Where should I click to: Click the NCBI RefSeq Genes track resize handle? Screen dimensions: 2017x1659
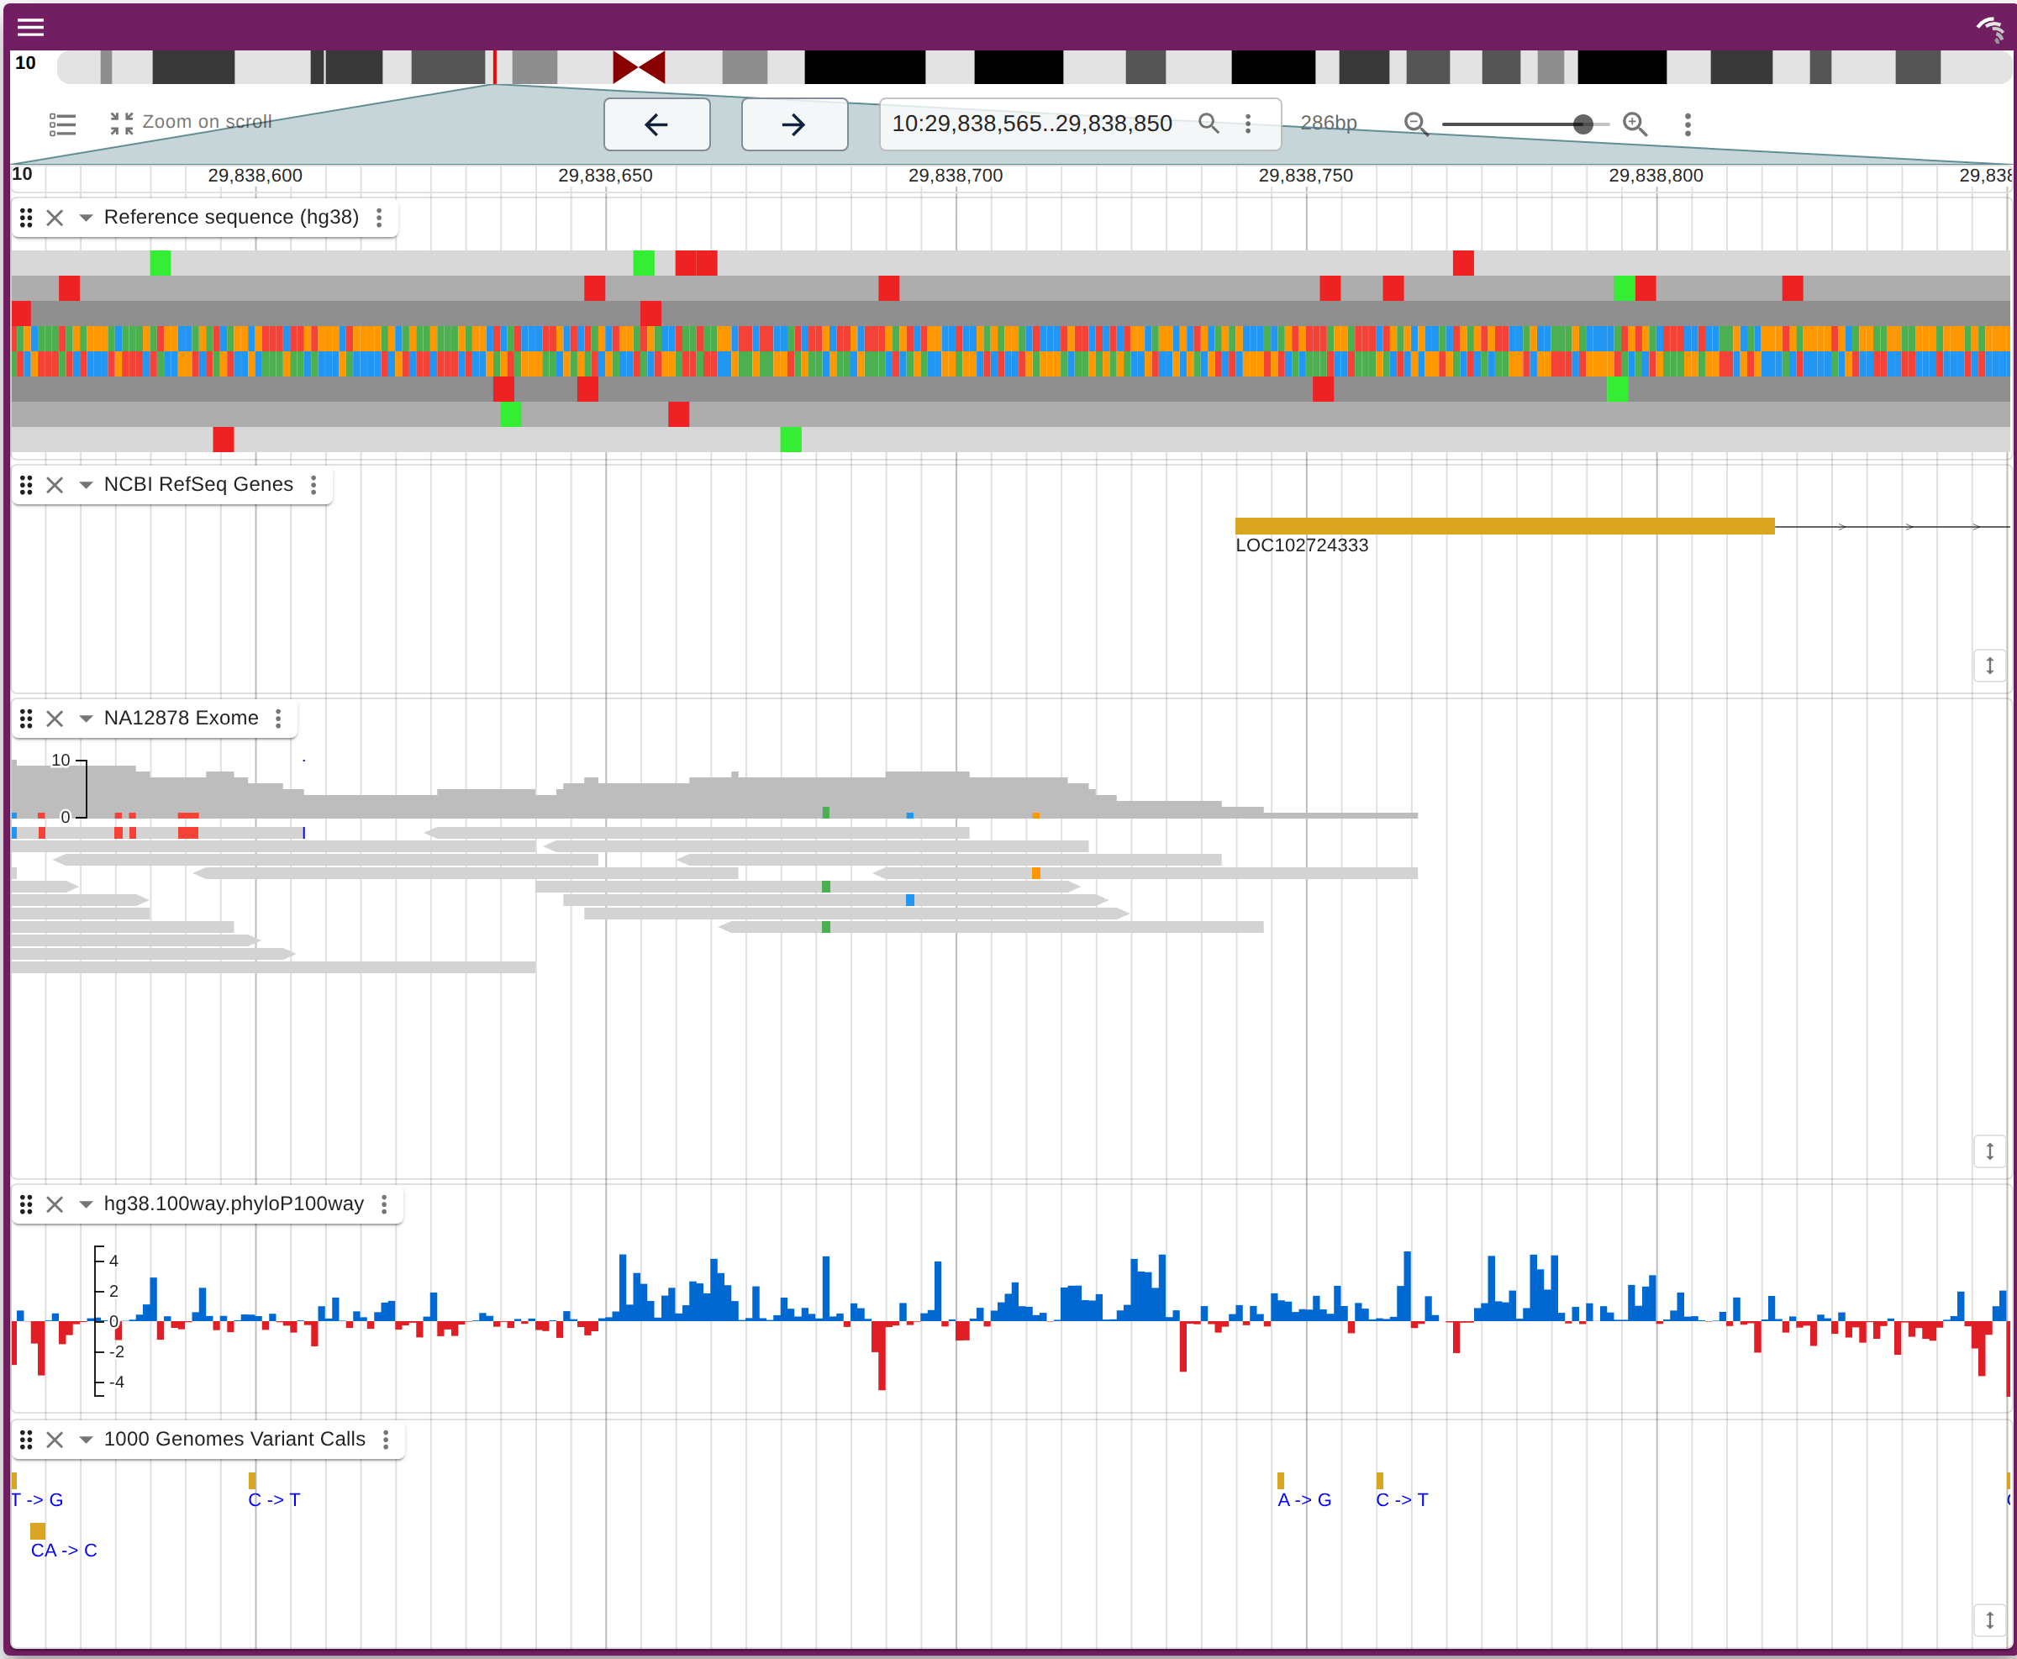pyautogui.click(x=1989, y=665)
